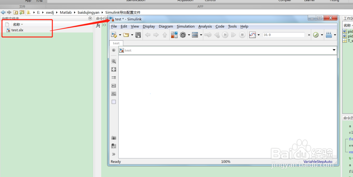Screen dimensions: 353x177
Task: Take a screenshot with the camera icon
Action: tap(114, 138)
